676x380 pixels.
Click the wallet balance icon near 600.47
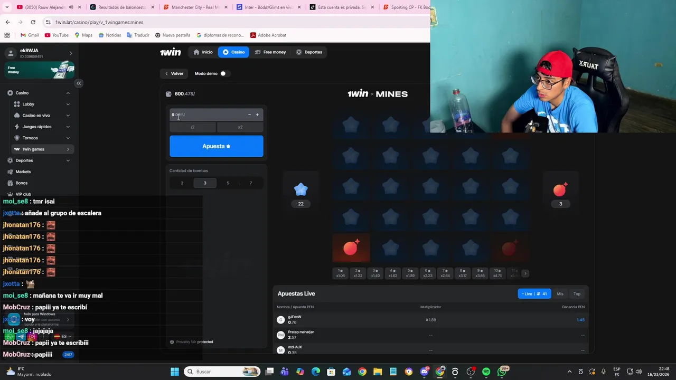click(168, 94)
